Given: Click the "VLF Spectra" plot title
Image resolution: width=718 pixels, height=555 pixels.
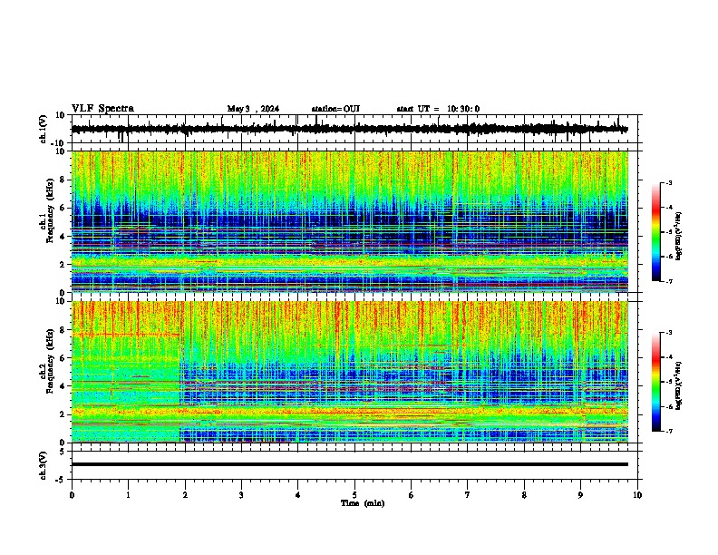Looking at the screenshot, I should (x=102, y=109).
